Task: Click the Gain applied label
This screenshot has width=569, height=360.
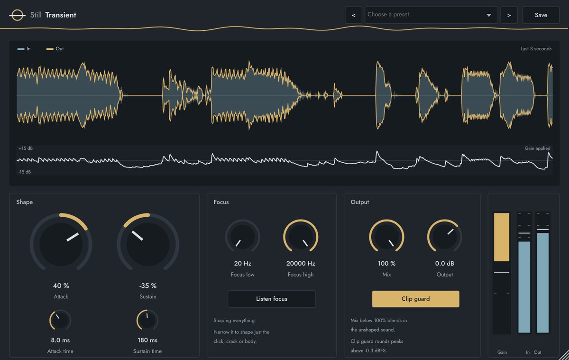Action: [538, 148]
